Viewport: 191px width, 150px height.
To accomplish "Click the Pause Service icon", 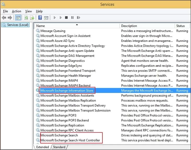I will (x=72, y=18).
